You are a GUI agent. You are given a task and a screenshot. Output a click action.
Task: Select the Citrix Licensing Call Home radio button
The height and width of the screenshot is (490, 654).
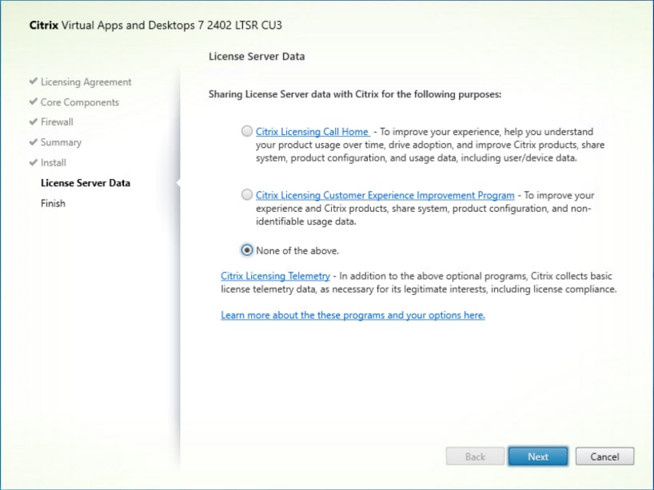(247, 131)
